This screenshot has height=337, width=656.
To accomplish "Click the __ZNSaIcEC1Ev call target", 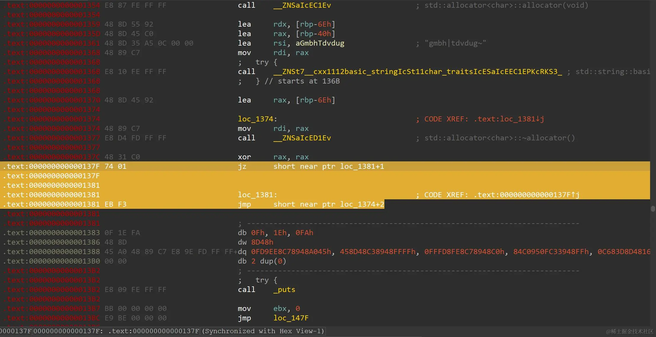I will click(x=302, y=5).
